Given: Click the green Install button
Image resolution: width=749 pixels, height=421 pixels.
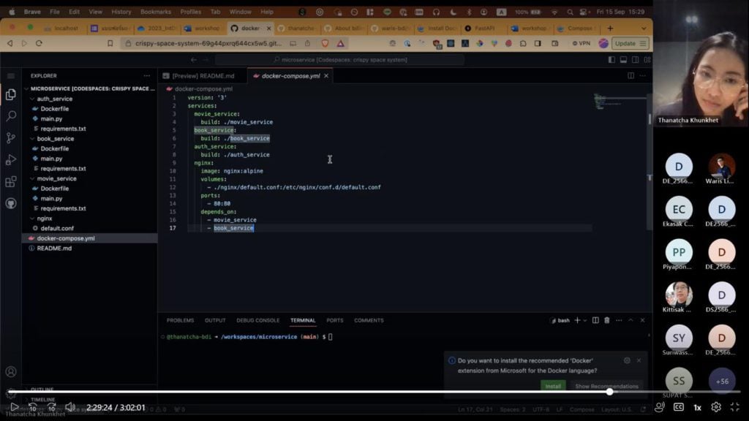Looking at the screenshot, I should [x=553, y=386].
